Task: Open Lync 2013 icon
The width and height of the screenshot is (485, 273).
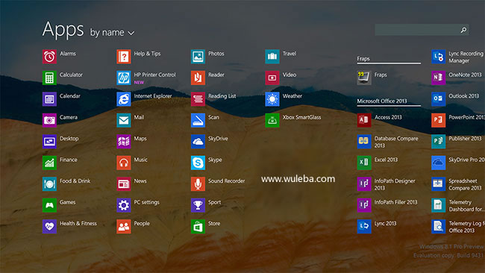Action: 364,226
